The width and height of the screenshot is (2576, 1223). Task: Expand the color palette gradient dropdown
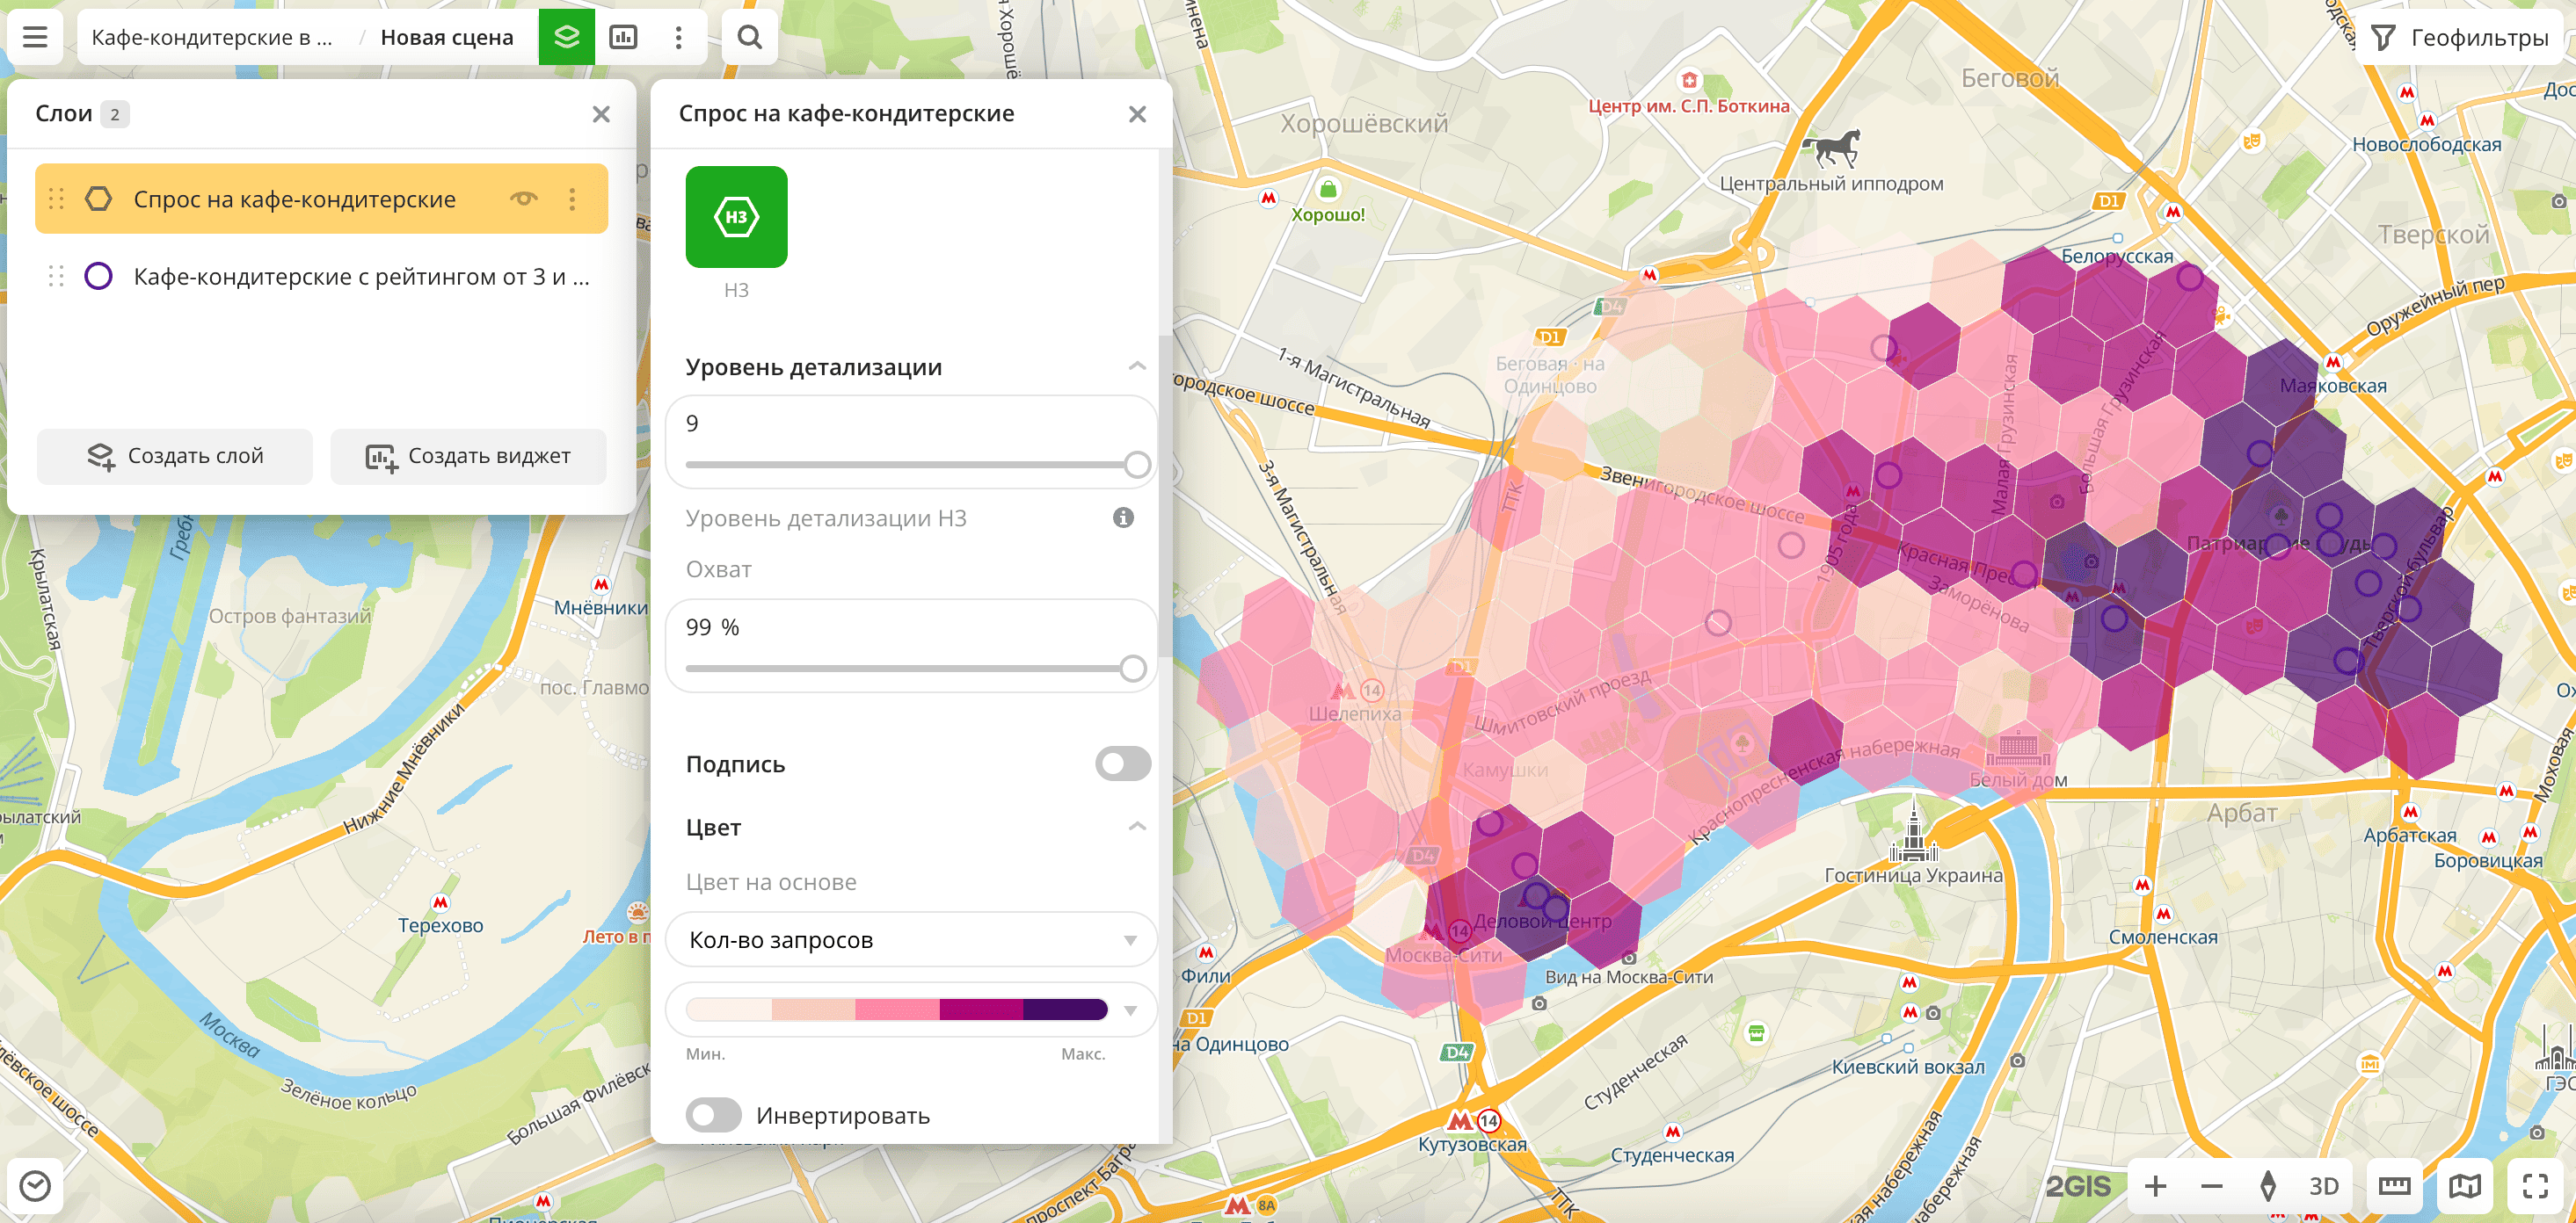(x=1130, y=1010)
